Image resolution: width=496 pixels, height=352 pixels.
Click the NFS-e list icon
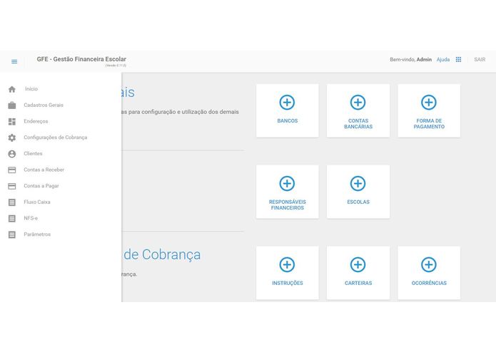(12, 219)
